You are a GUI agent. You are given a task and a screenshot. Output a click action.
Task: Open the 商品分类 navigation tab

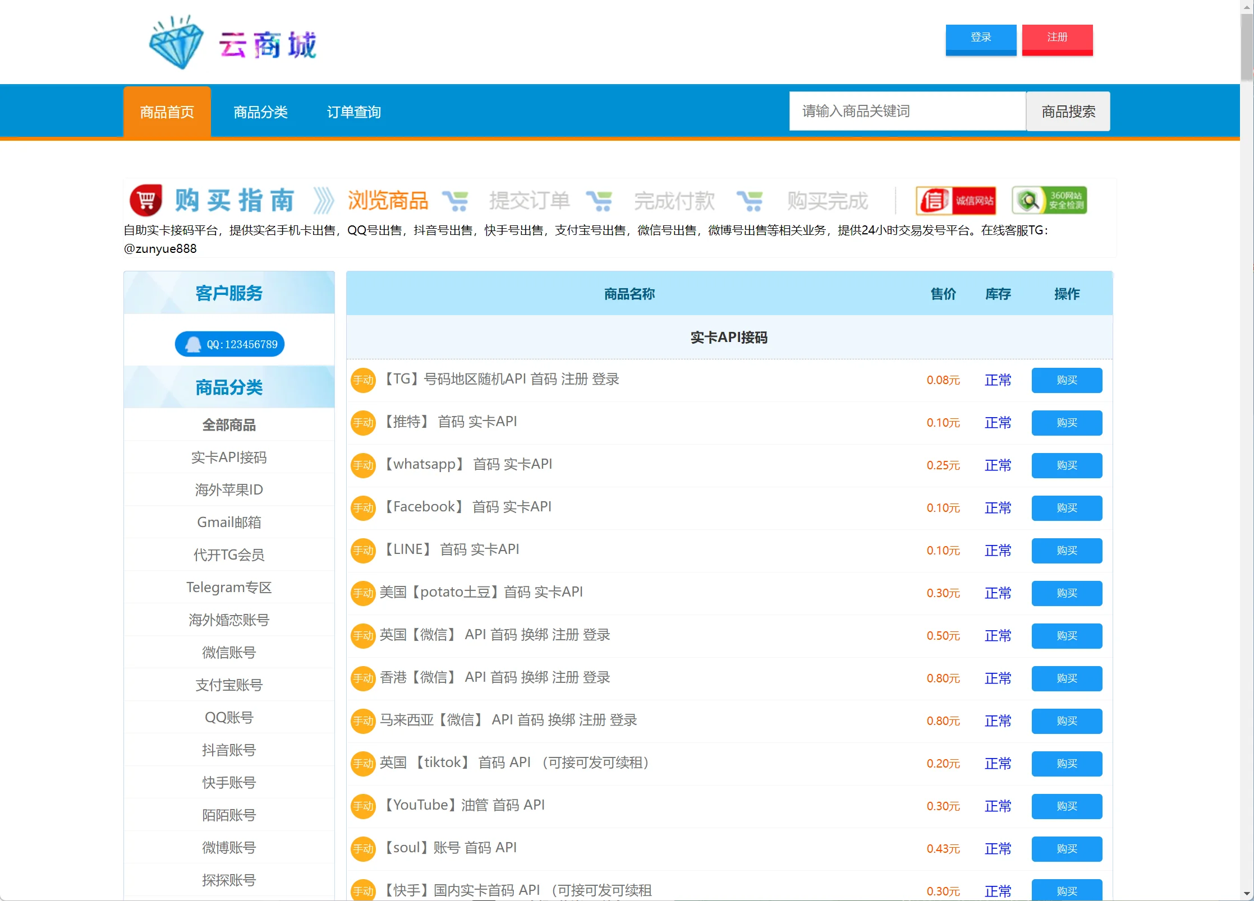pyautogui.click(x=260, y=112)
